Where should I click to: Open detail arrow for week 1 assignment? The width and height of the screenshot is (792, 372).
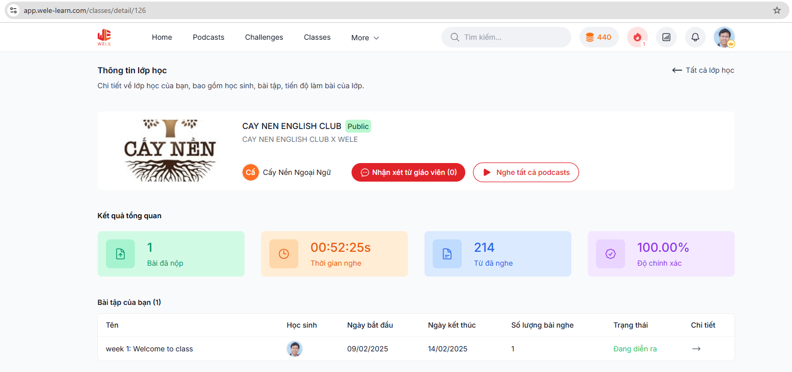click(x=696, y=349)
